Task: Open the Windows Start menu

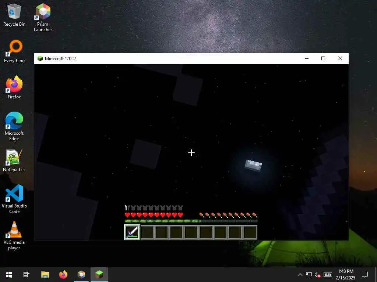Action: [9, 275]
